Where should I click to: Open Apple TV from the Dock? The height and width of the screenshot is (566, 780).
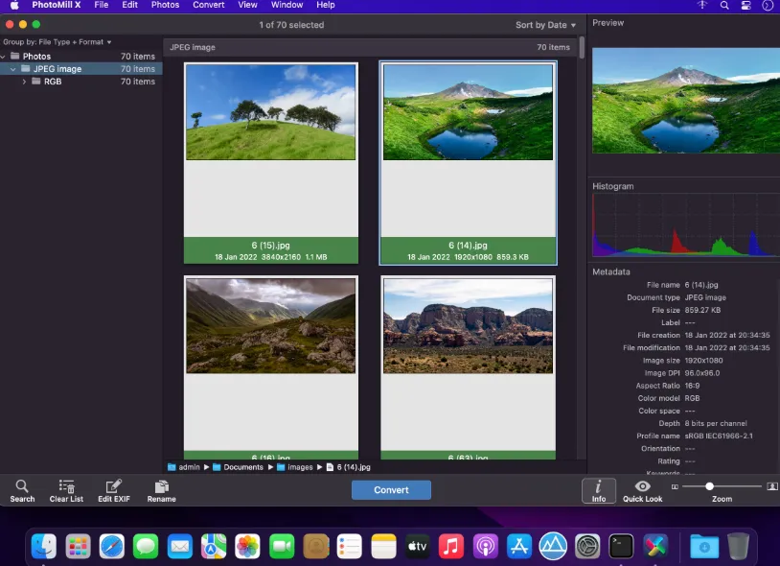418,546
